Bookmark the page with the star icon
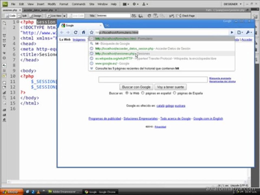The height and width of the screenshot is (195, 260). point(92,32)
